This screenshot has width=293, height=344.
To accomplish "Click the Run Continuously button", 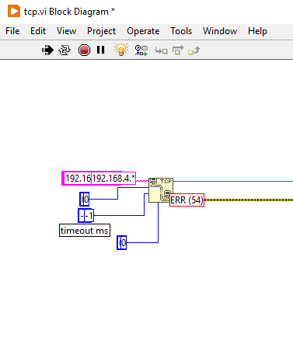I will pyautogui.click(x=65, y=50).
